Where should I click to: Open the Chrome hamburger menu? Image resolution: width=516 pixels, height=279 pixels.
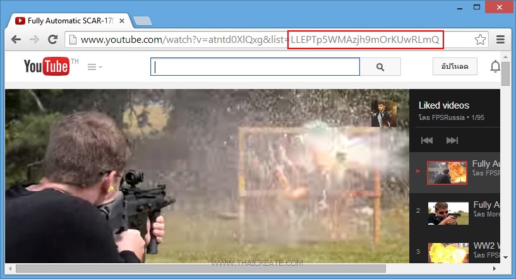(500, 40)
